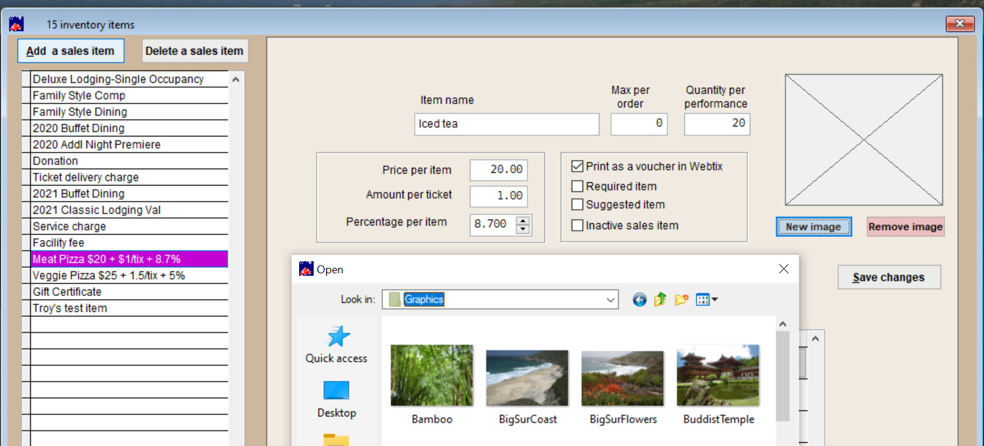Click the Price per item field
984x446 pixels.
coord(498,170)
